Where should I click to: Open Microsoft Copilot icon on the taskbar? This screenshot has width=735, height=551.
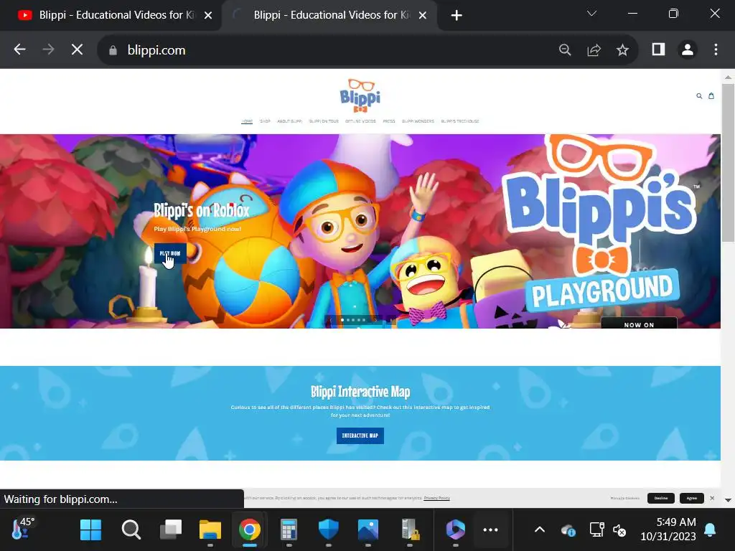pyautogui.click(x=455, y=530)
